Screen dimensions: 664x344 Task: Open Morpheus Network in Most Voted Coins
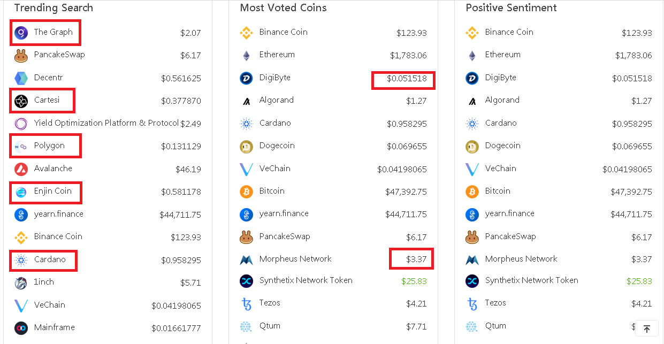(x=295, y=259)
